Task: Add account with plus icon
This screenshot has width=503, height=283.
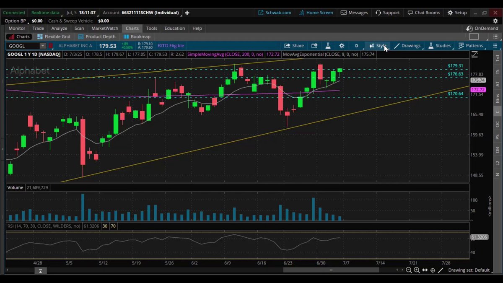Action: (187, 13)
